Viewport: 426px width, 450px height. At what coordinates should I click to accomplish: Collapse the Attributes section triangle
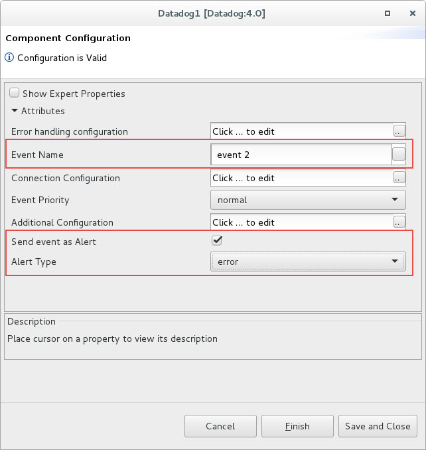(15, 110)
